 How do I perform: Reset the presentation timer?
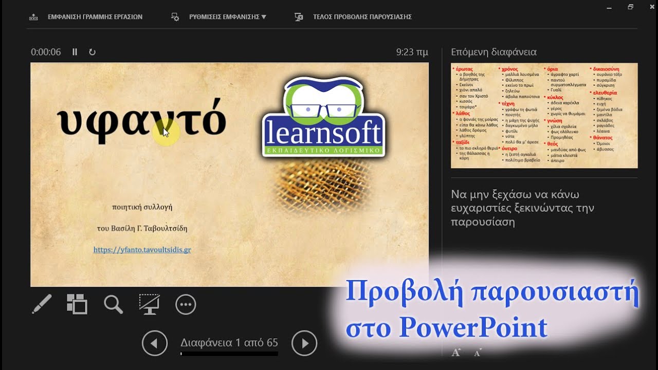(92, 52)
